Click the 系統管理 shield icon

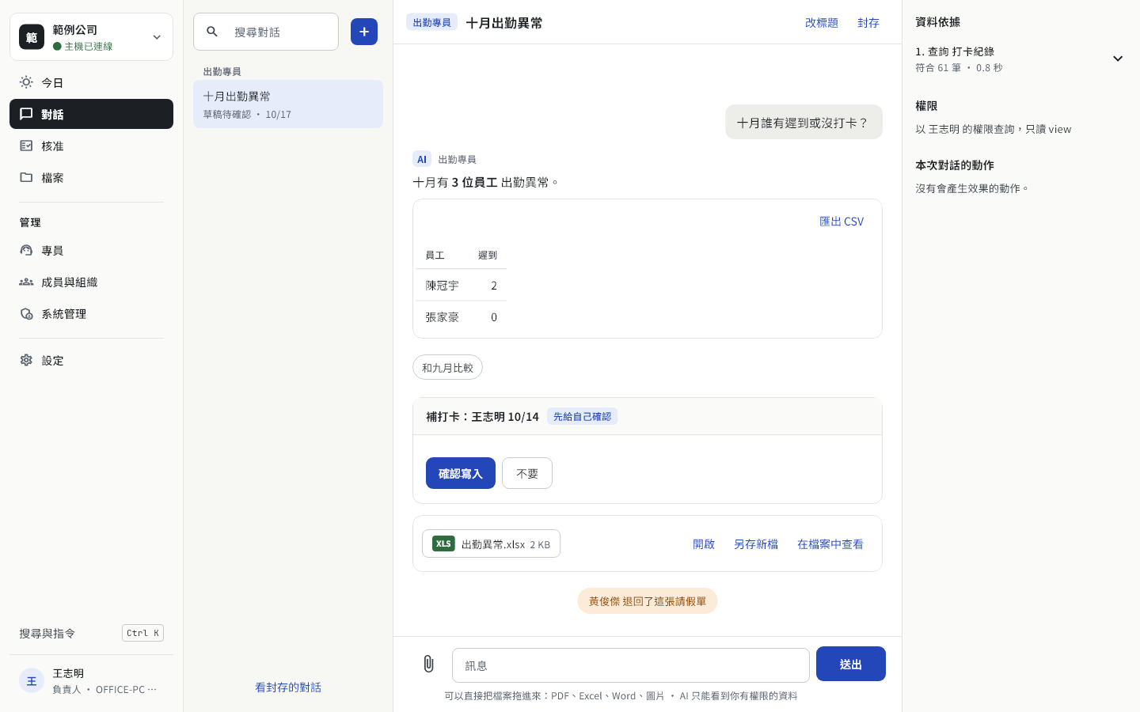26,313
